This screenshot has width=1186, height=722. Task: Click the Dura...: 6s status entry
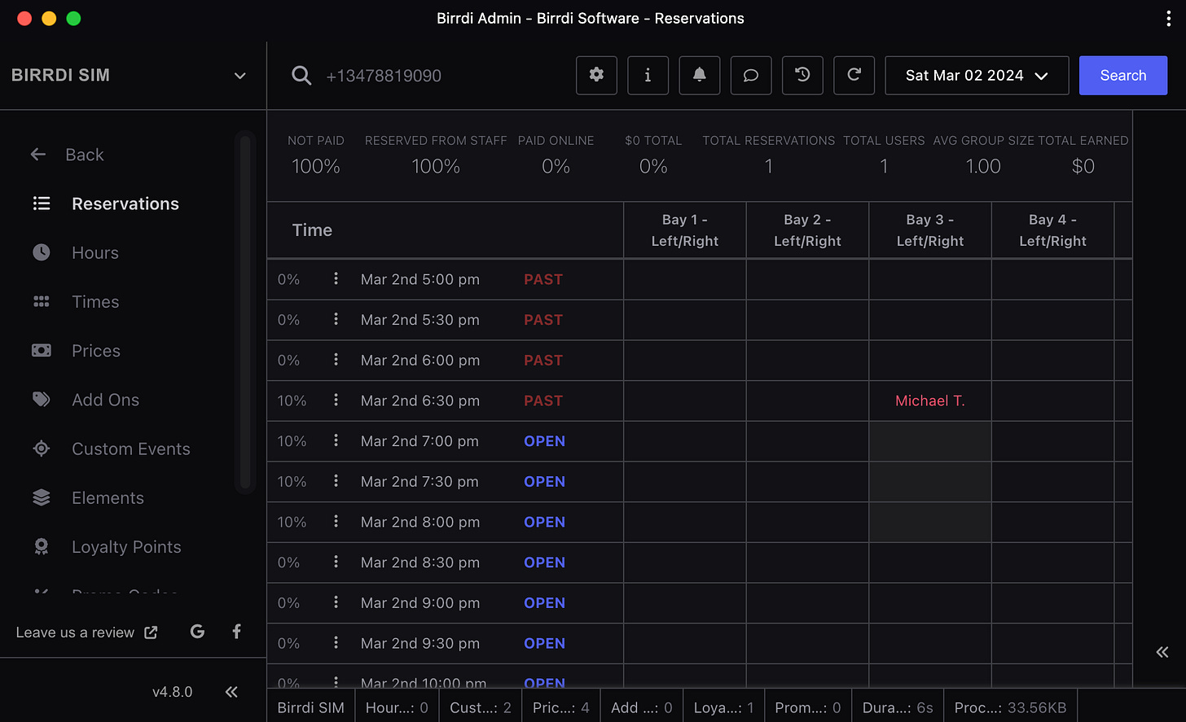tap(898, 707)
